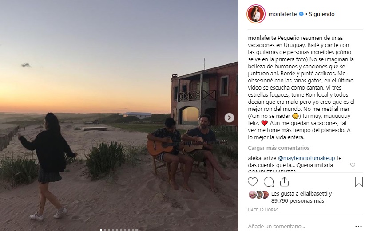Image resolution: width=365 pixels, height=231 pixels.
Task: Open the three-dots more options menu
Action: pyautogui.click(x=359, y=227)
